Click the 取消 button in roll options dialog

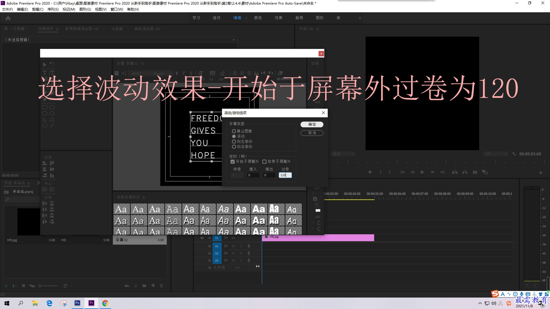pyautogui.click(x=312, y=133)
